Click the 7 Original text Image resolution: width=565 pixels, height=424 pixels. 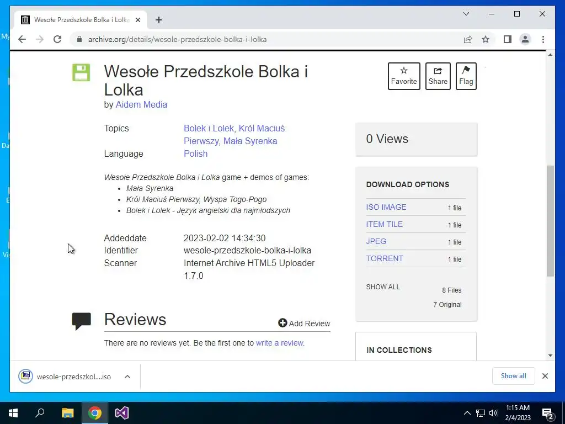click(447, 305)
